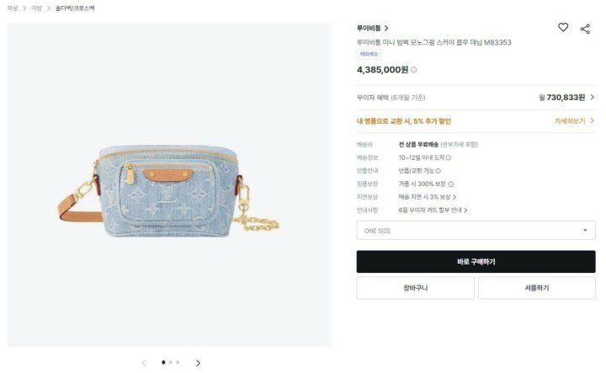This screenshot has width=606, height=373.
Task: Open price info icon next to 4,385,000원
Action: pyautogui.click(x=413, y=70)
